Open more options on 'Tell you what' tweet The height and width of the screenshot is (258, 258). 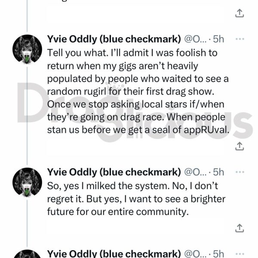(240, 39)
